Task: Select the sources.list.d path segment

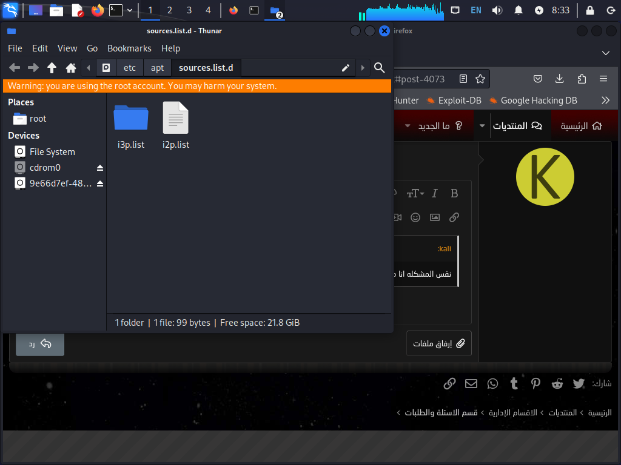Action: point(206,68)
